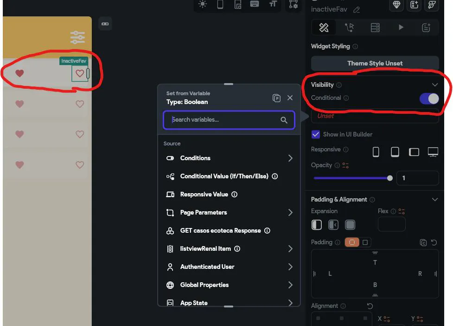
Task: Toggle the Conditional visibility switch
Action: (429, 98)
